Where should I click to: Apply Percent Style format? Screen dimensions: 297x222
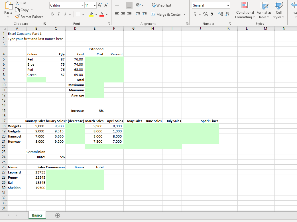[x=205, y=14]
